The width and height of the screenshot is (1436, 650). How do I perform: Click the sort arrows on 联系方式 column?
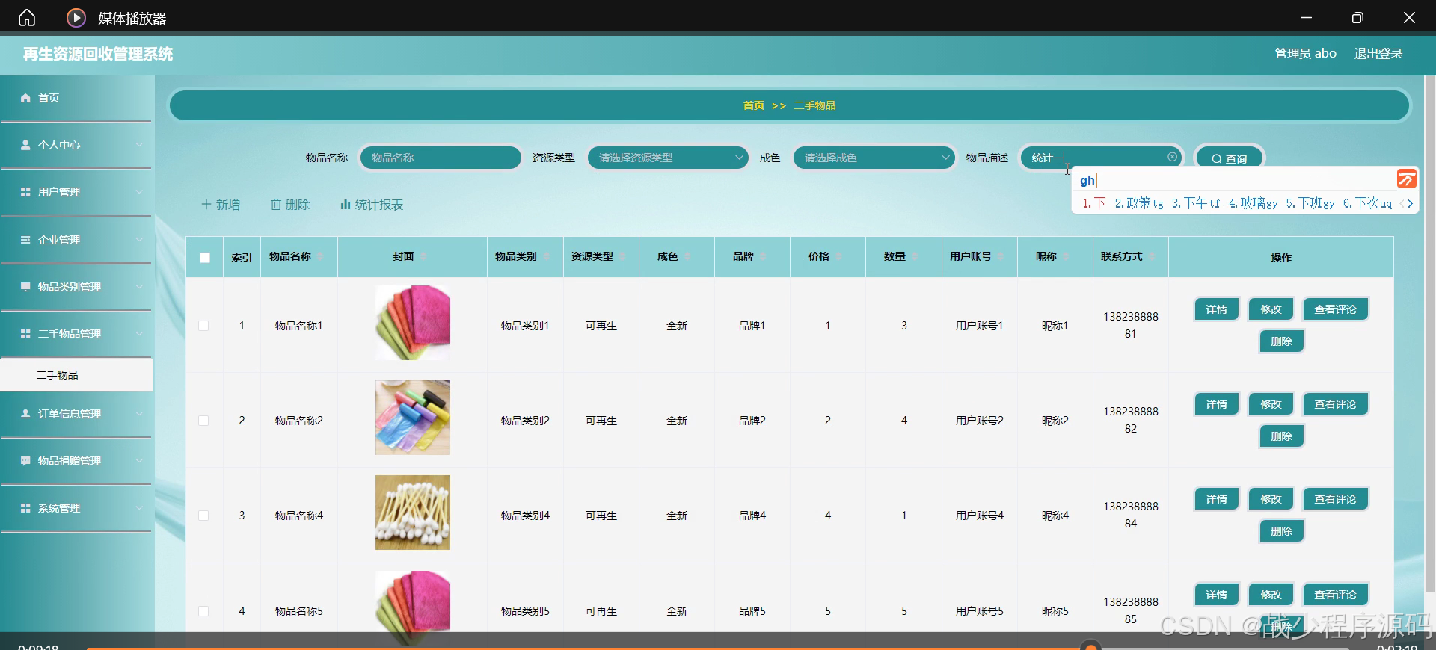tap(1152, 257)
